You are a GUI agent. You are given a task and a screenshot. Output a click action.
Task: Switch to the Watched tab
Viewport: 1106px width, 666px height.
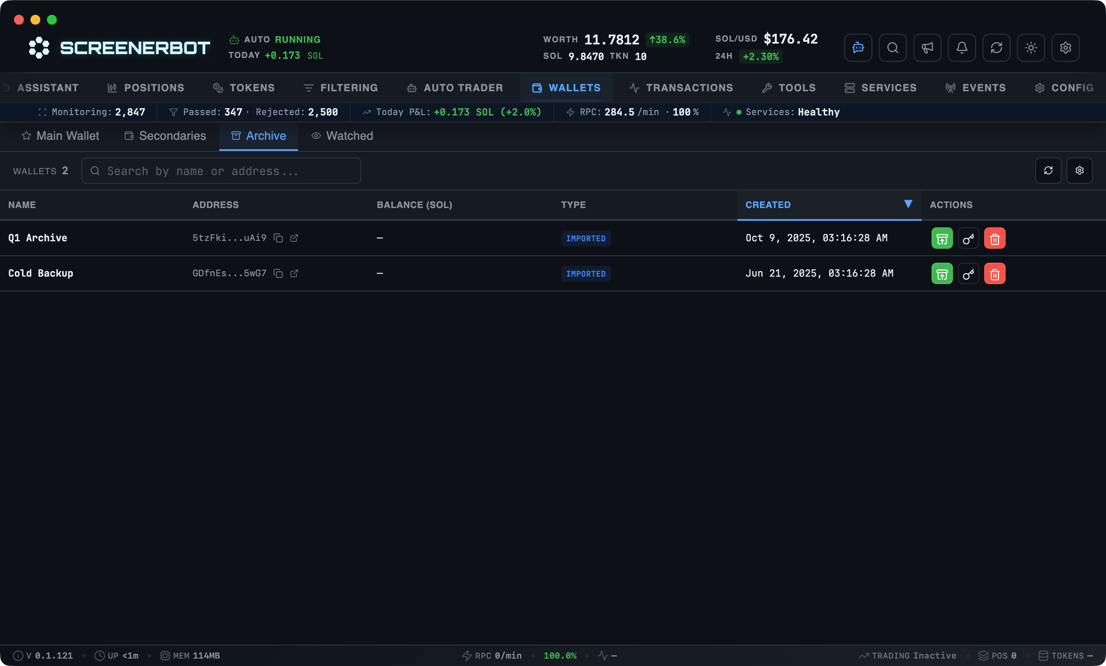[342, 136]
